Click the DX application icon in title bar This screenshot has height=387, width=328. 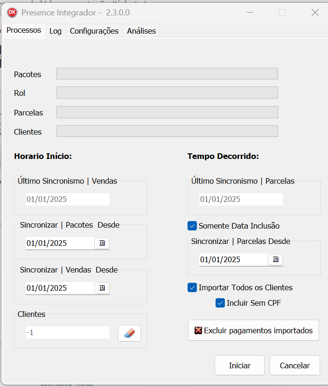coord(12,13)
